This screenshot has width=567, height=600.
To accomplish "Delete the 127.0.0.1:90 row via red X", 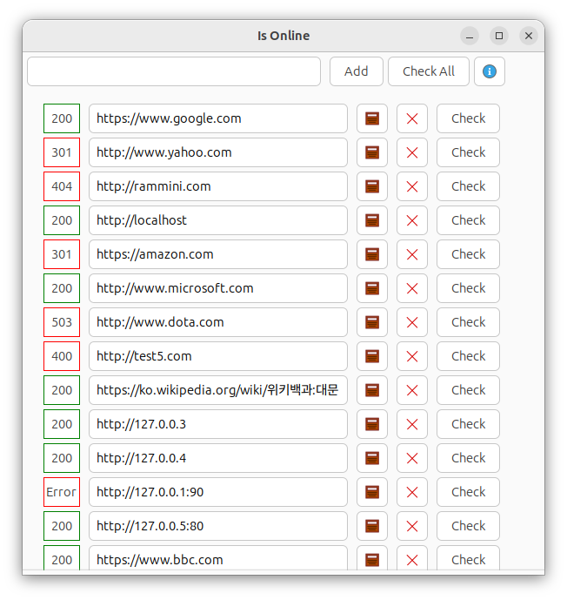I will pos(412,492).
